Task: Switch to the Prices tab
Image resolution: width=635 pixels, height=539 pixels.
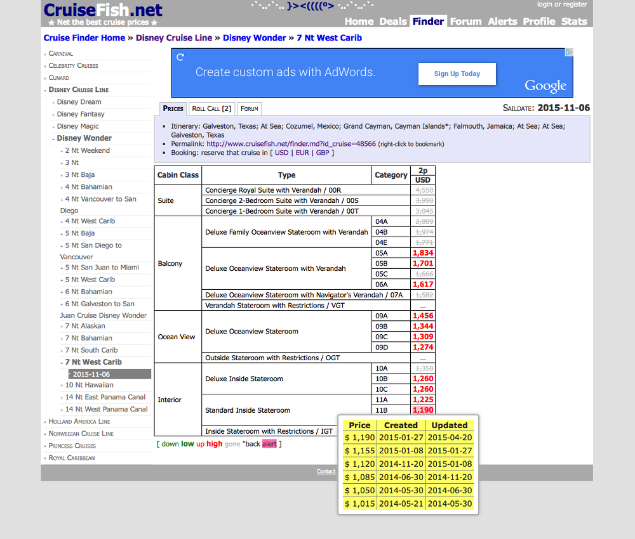Action: click(173, 108)
